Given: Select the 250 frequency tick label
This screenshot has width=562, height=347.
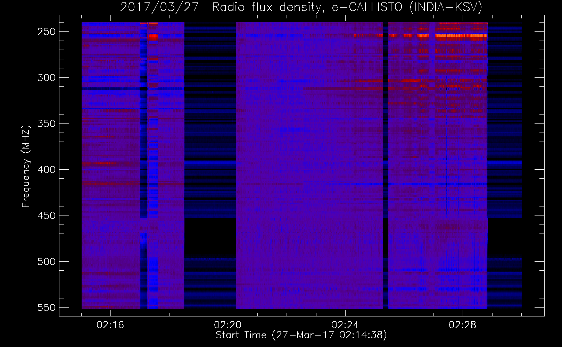Looking at the screenshot, I should pyautogui.click(x=47, y=32).
